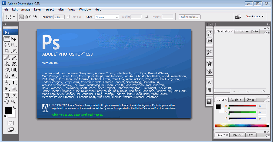Switch to the Channels tab

click(237, 135)
